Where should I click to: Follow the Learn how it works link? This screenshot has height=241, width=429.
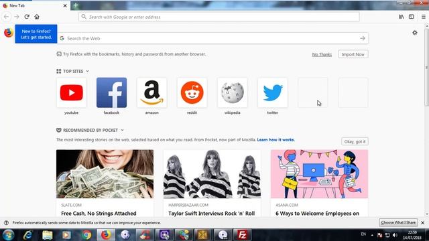[275, 140]
